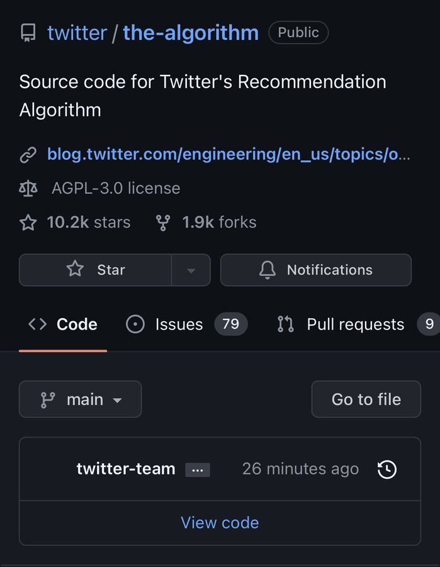
Task: Click the repository book icon beside twitter
Action: 28,33
